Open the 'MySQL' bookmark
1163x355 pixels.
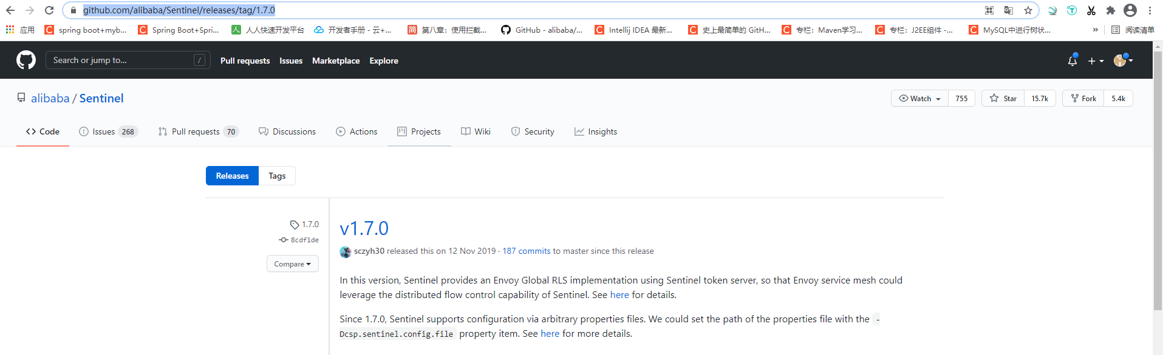click(x=1010, y=30)
